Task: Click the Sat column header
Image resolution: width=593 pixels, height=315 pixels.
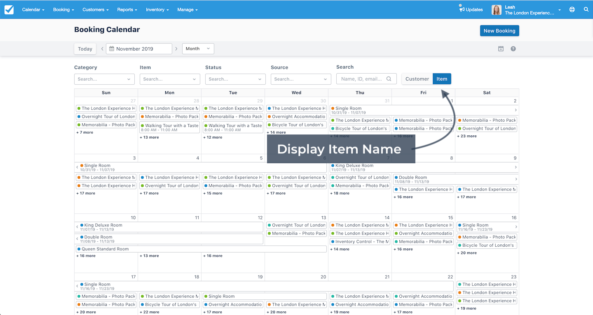Action: tap(487, 93)
